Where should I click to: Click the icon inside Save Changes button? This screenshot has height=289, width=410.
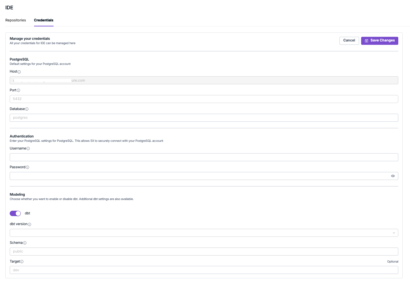pyautogui.click(x=366, y=40)
